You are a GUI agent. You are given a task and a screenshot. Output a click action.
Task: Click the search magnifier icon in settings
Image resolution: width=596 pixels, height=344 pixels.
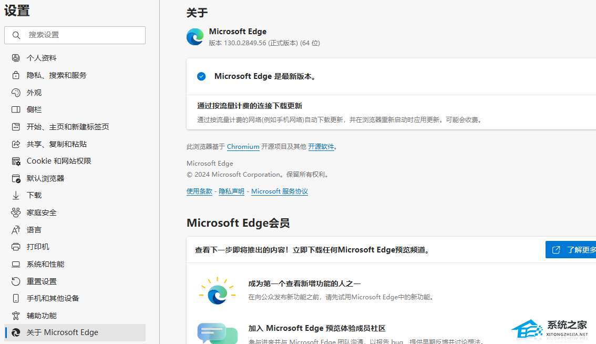16,35
